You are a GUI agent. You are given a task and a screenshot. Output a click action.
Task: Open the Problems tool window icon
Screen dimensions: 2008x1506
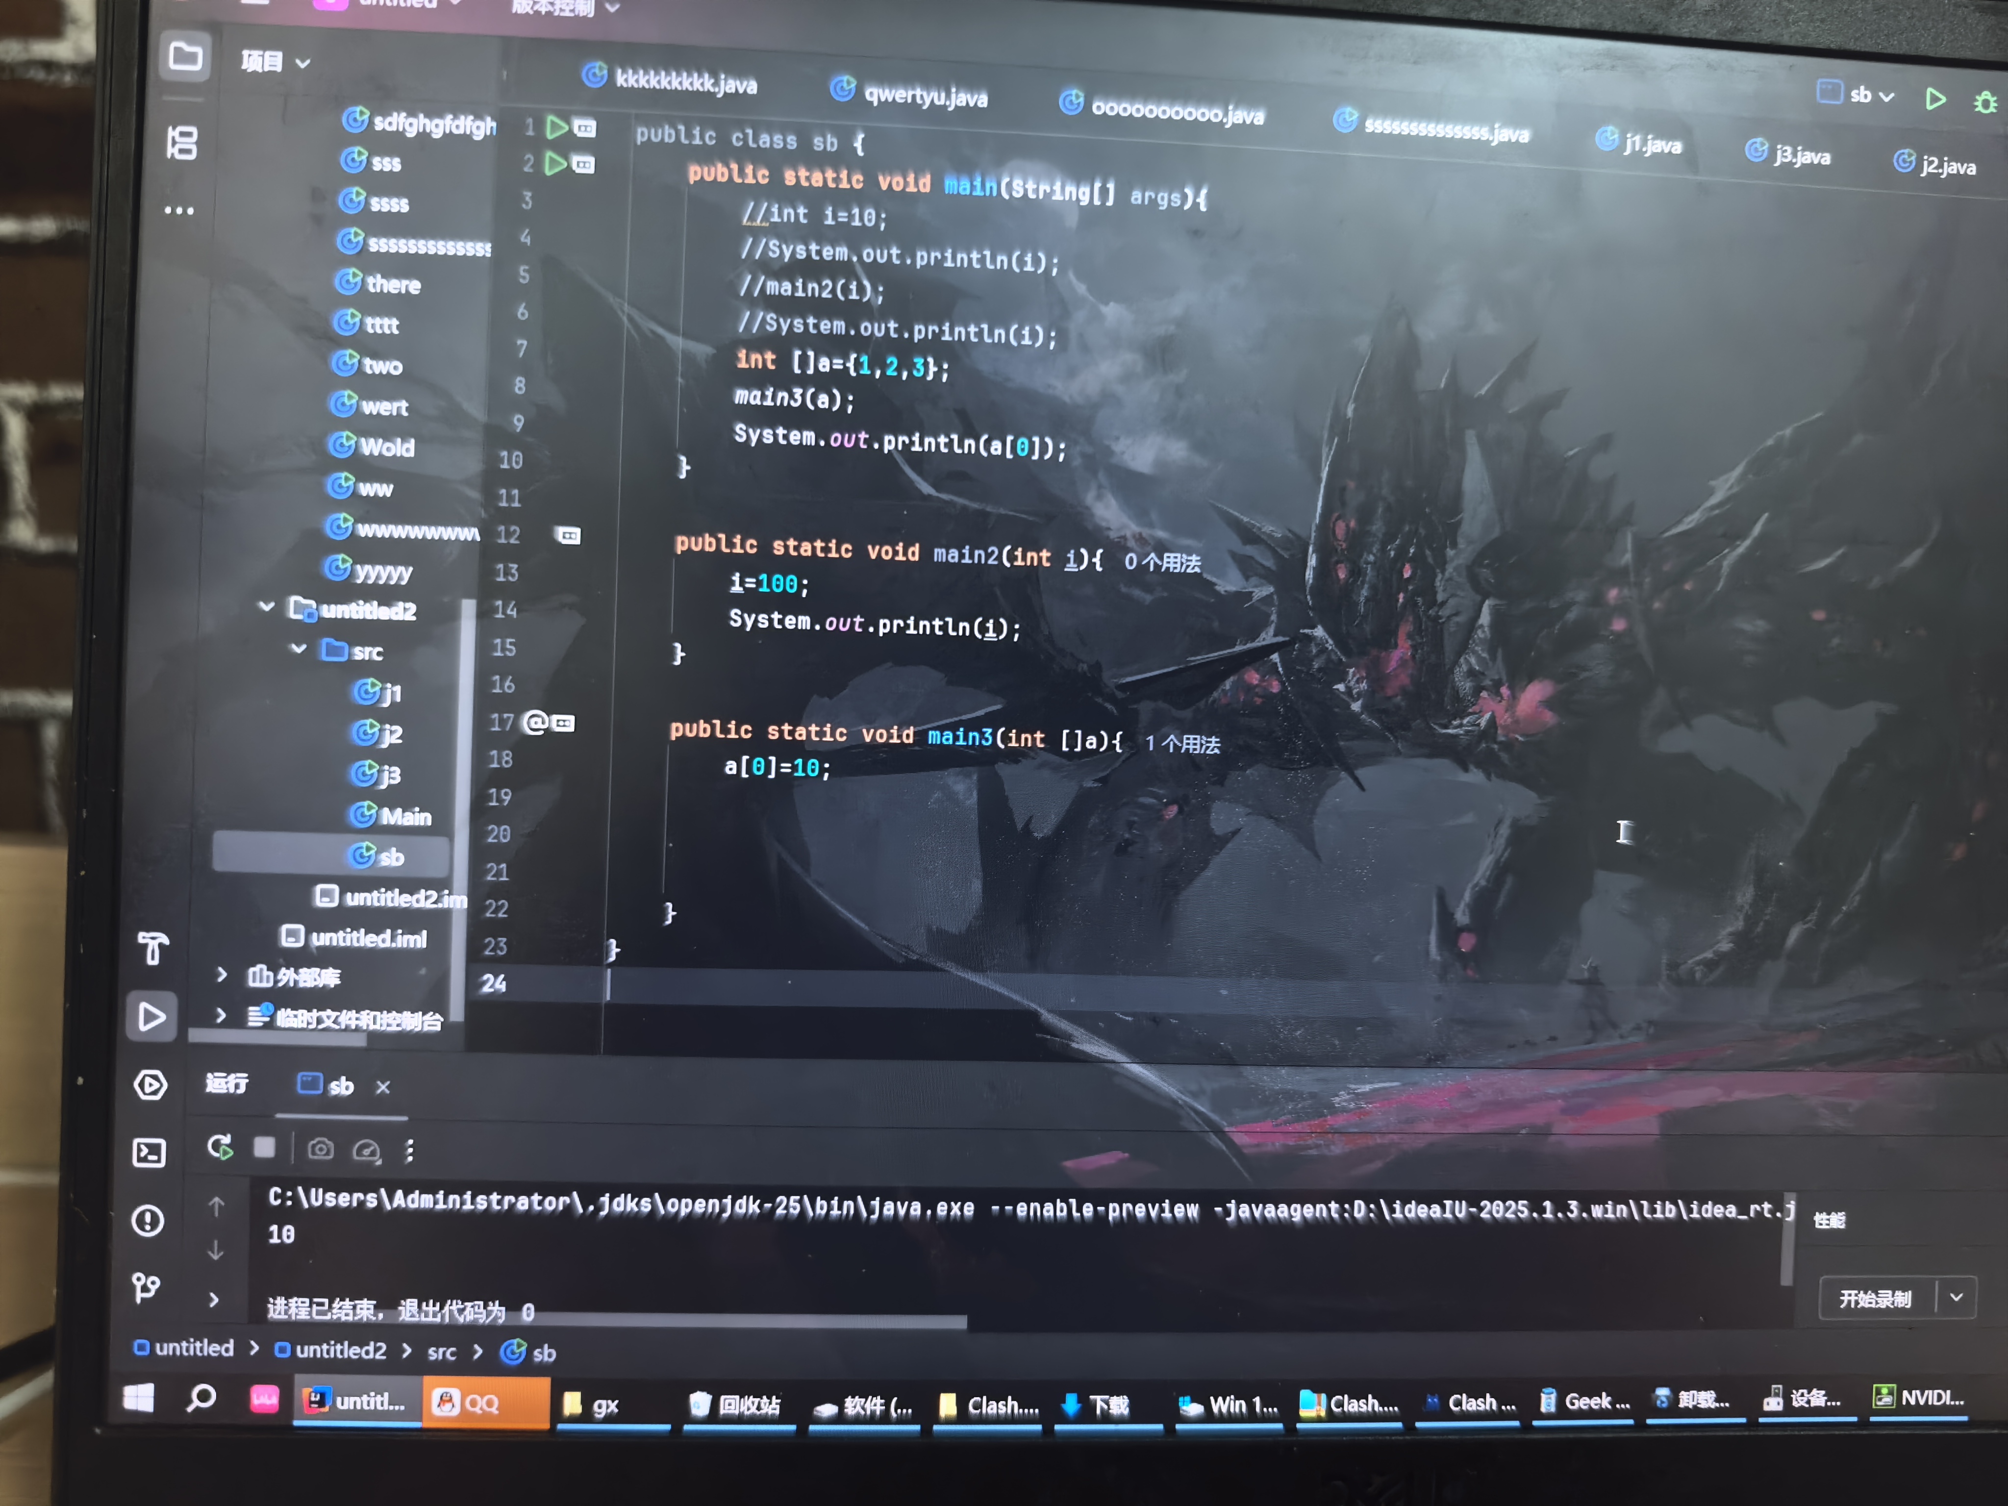(x=148, y=1221)
